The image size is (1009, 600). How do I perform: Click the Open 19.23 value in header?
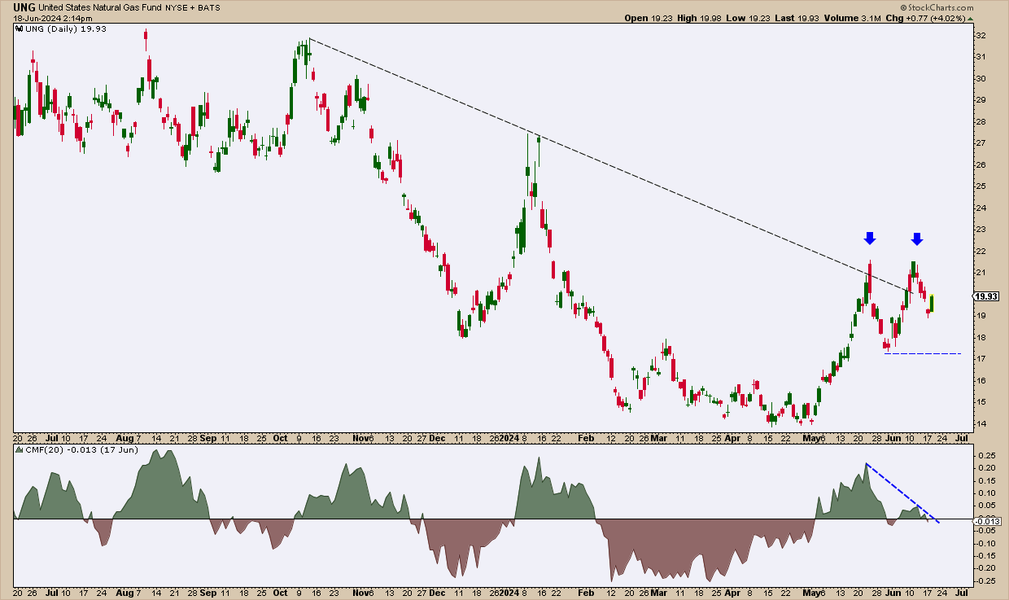(x=648, y=18)
